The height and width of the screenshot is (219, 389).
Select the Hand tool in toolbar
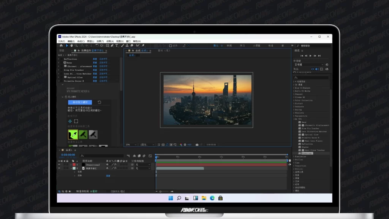71,46
